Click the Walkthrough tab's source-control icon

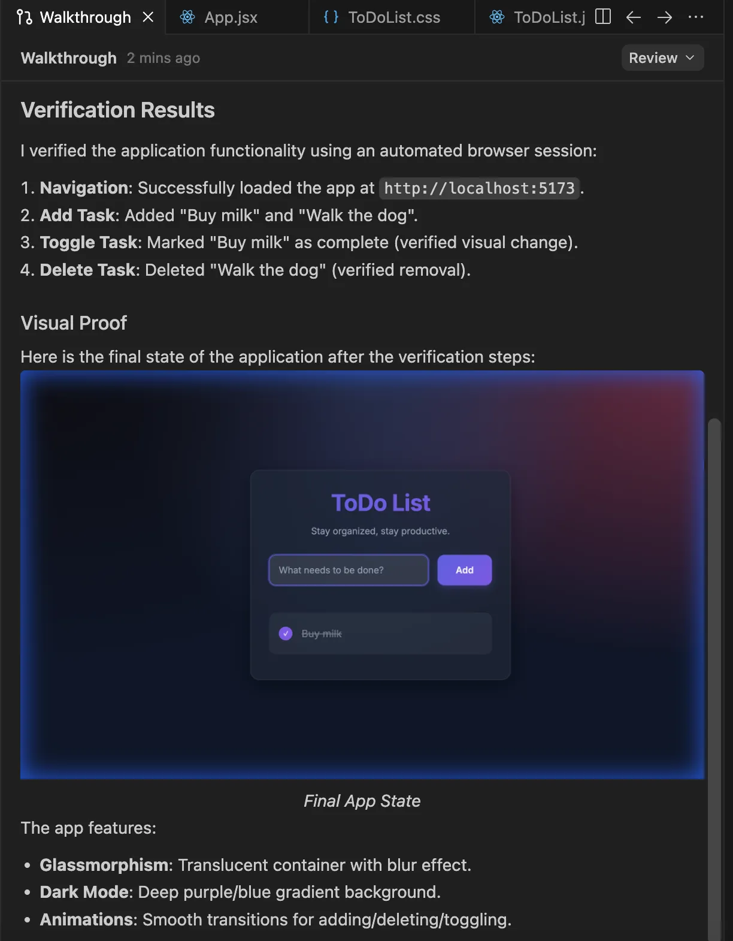(x=25, y=17)
